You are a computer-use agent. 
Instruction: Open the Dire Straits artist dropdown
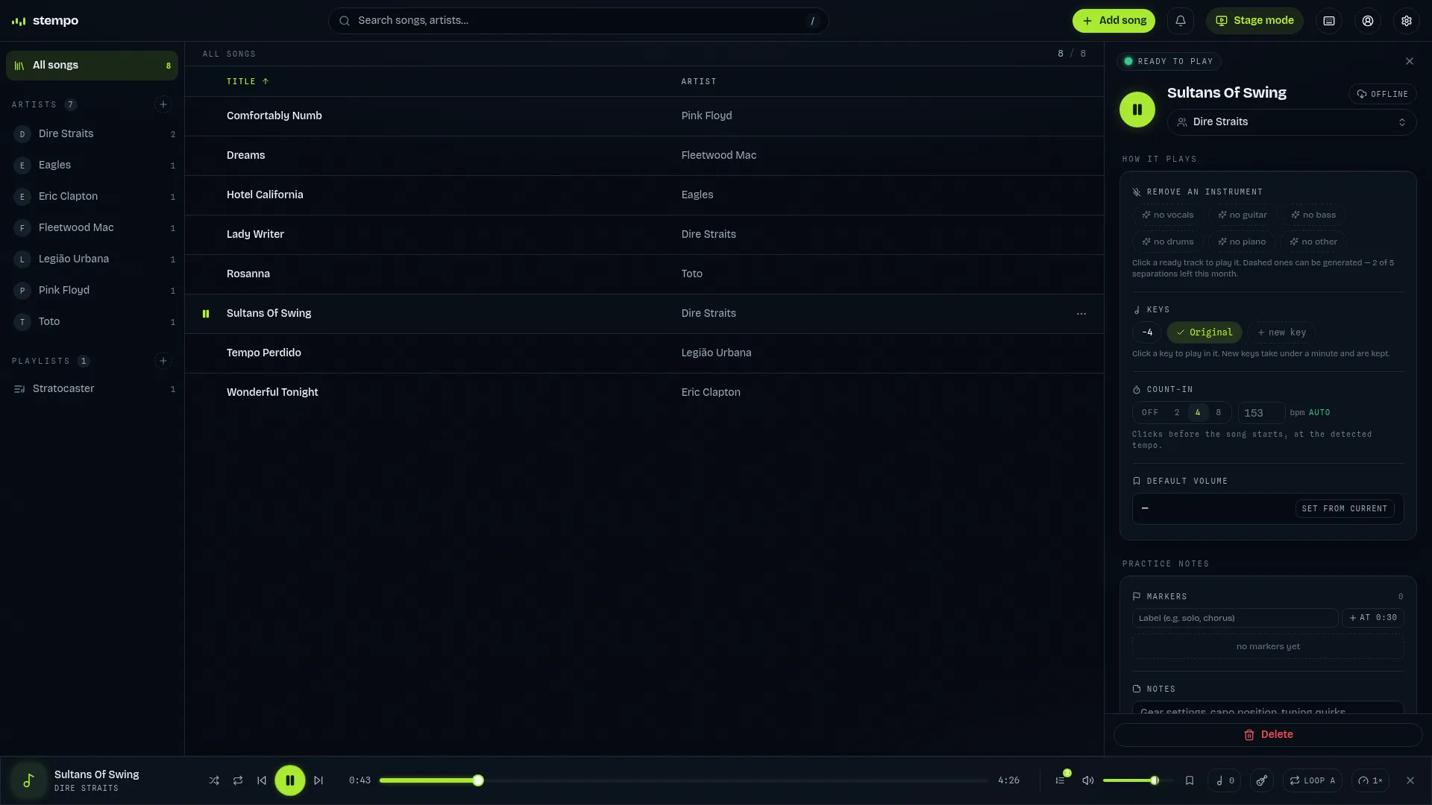pyautogui.click(x=1292, y=122)
